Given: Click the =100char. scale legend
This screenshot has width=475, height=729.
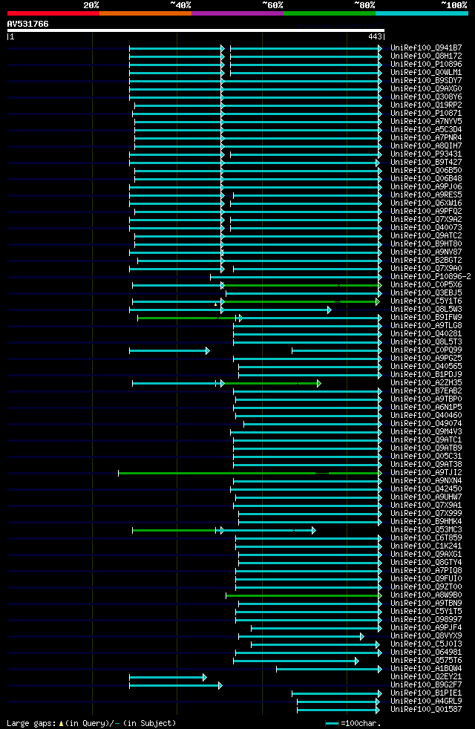Looking at the screenshot, I should (x=353, y=723).
